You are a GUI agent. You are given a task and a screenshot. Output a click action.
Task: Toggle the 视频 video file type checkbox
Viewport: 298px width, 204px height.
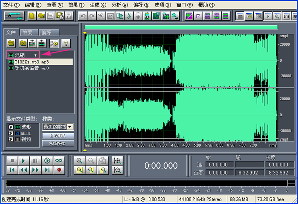point(11,139)
